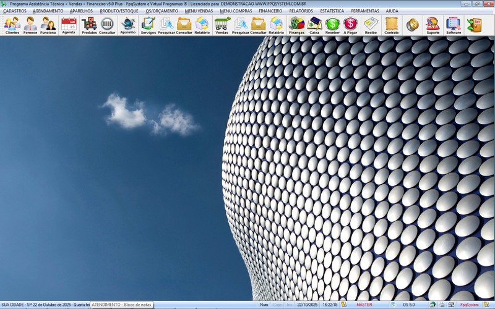The image size is (495, 309).
Task: Open the Receber green dollar icon
Action: click(332, 25)
